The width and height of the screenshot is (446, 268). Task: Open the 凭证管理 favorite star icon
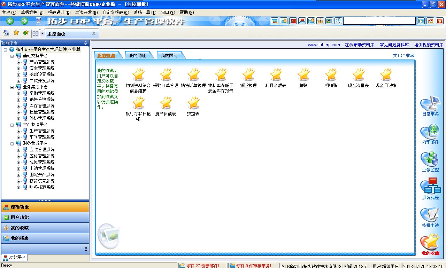click(248, 75)
